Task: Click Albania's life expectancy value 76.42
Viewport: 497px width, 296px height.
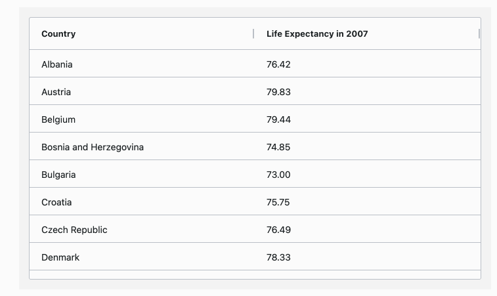Action: tap(278, 64)
